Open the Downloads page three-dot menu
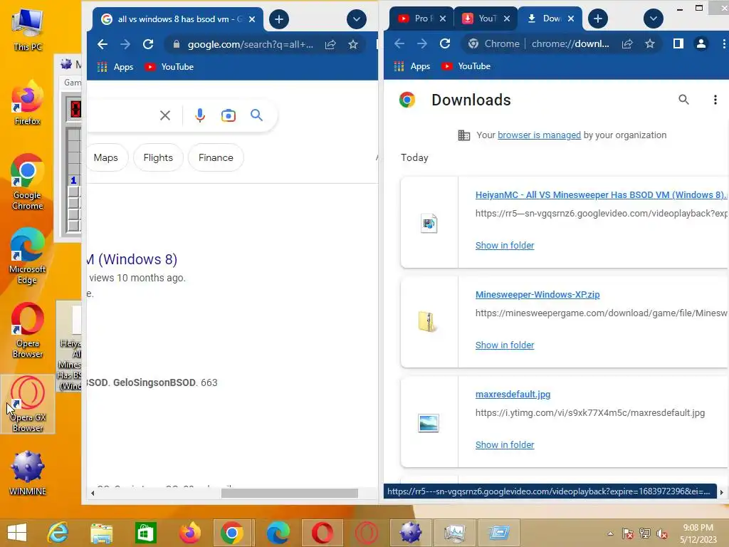Image resolution: width=729 pixels, height=547 pixels. click(x=715, y=100)
